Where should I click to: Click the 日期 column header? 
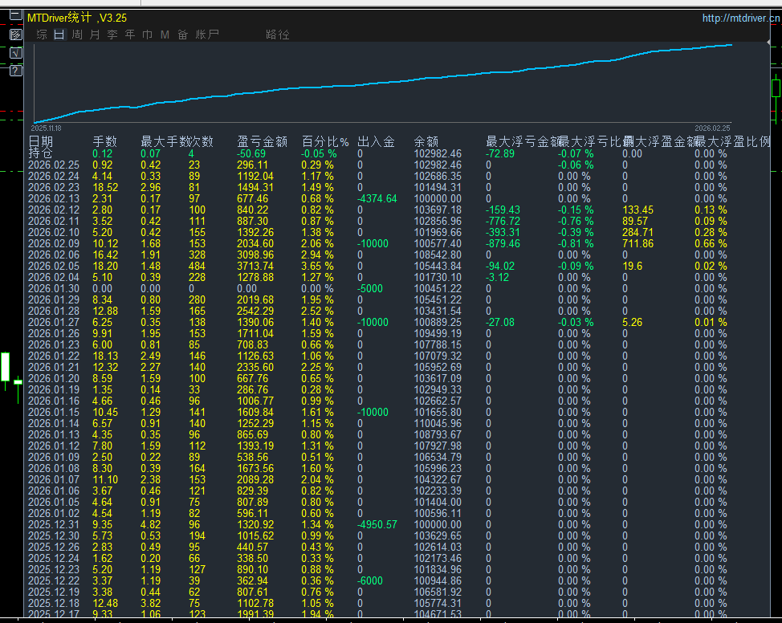pyautogui.click(x=41, y=142)
